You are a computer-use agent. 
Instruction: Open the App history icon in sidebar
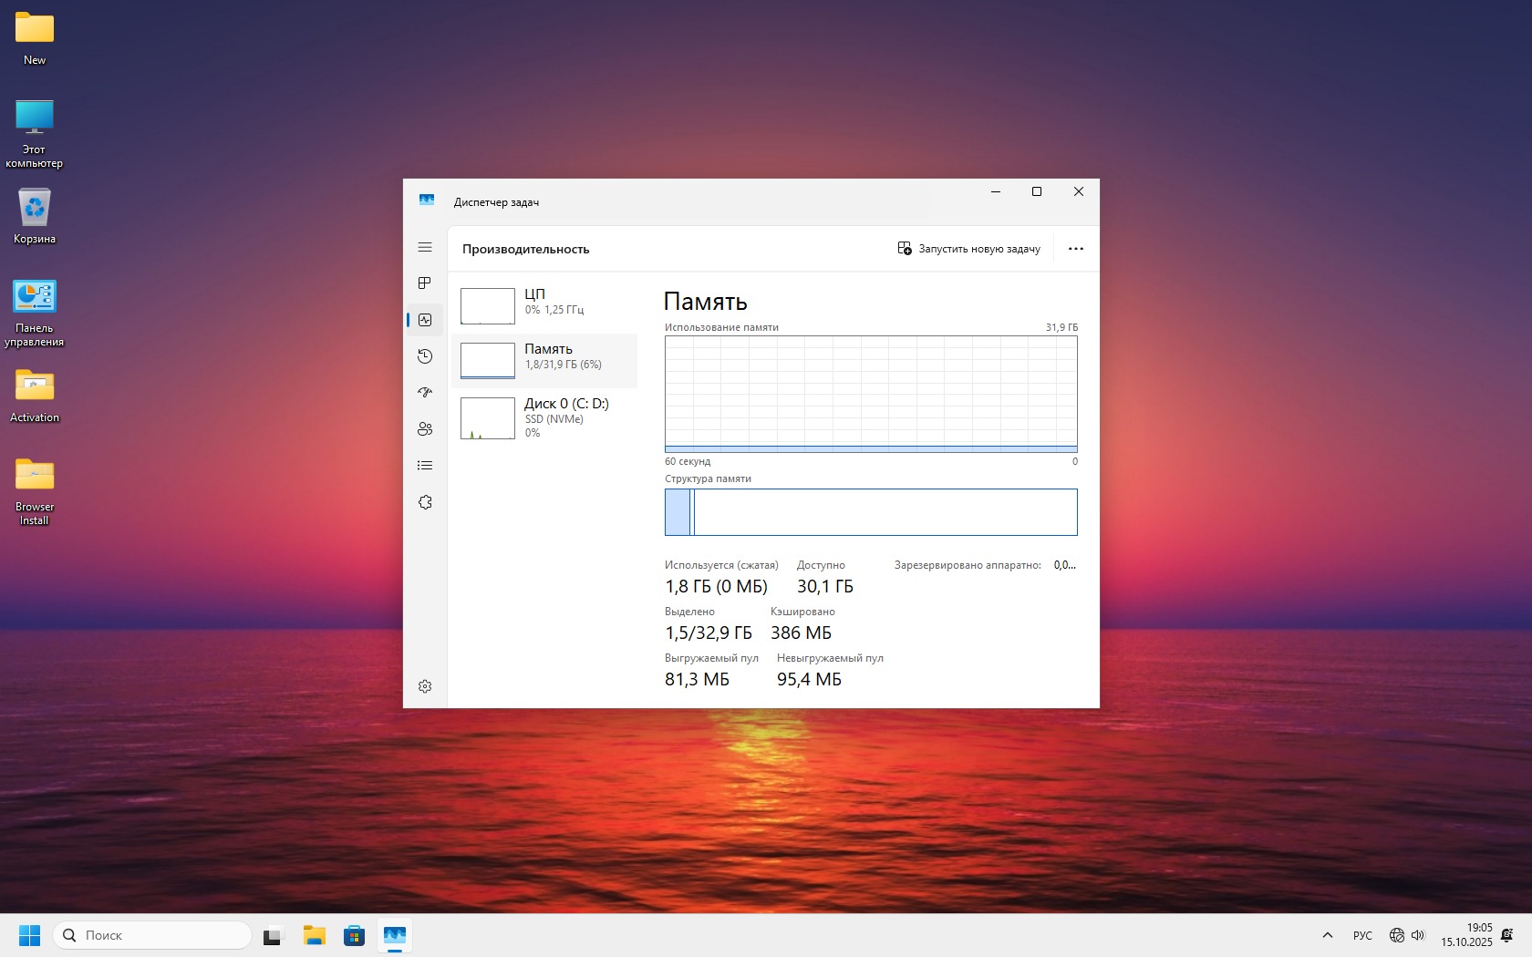point(425,356)
